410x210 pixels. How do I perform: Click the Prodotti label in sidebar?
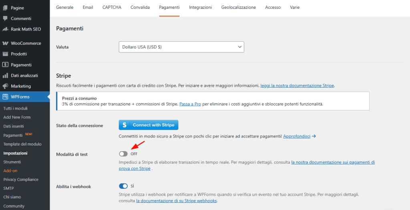point(19,54)
